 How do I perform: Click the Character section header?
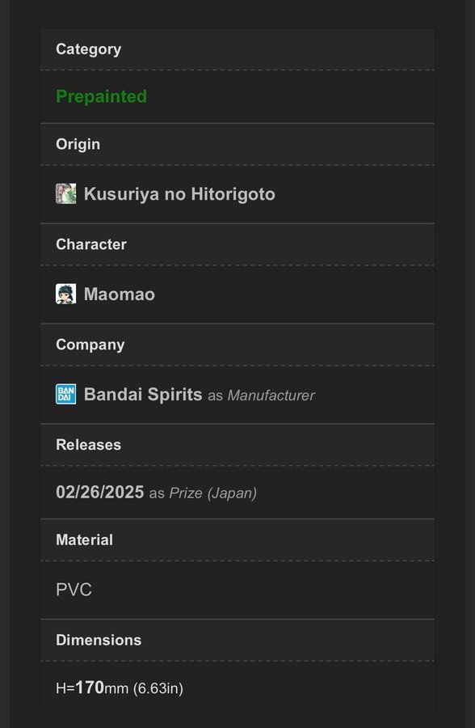click(91, 244)
